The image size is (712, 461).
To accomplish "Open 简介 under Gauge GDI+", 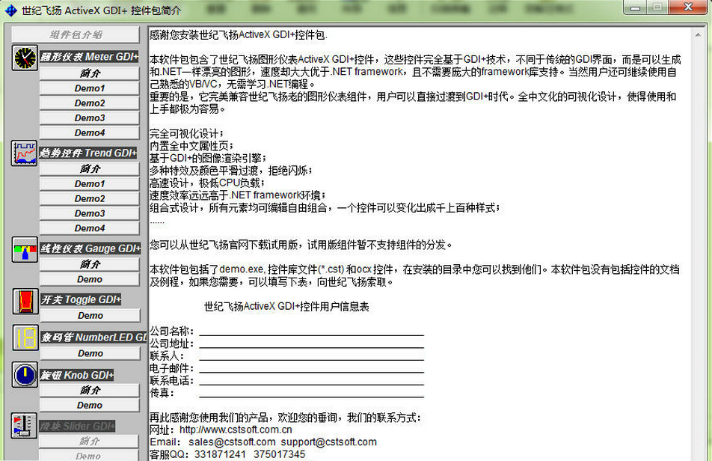I will pos(90,264).
